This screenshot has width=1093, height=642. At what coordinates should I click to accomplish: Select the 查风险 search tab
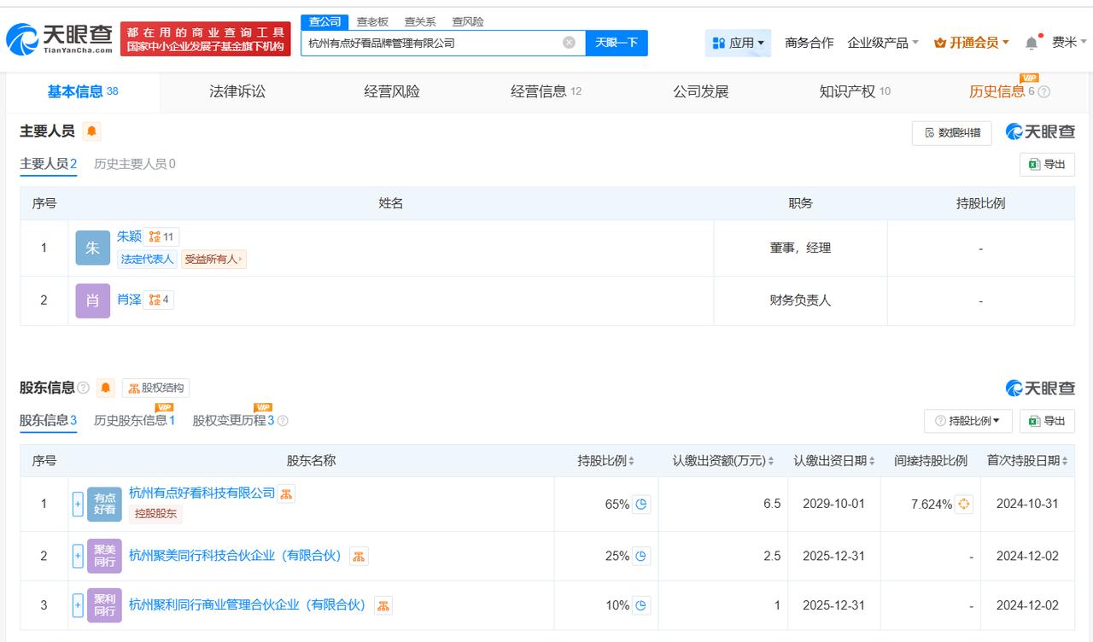(x=468, y=21)
